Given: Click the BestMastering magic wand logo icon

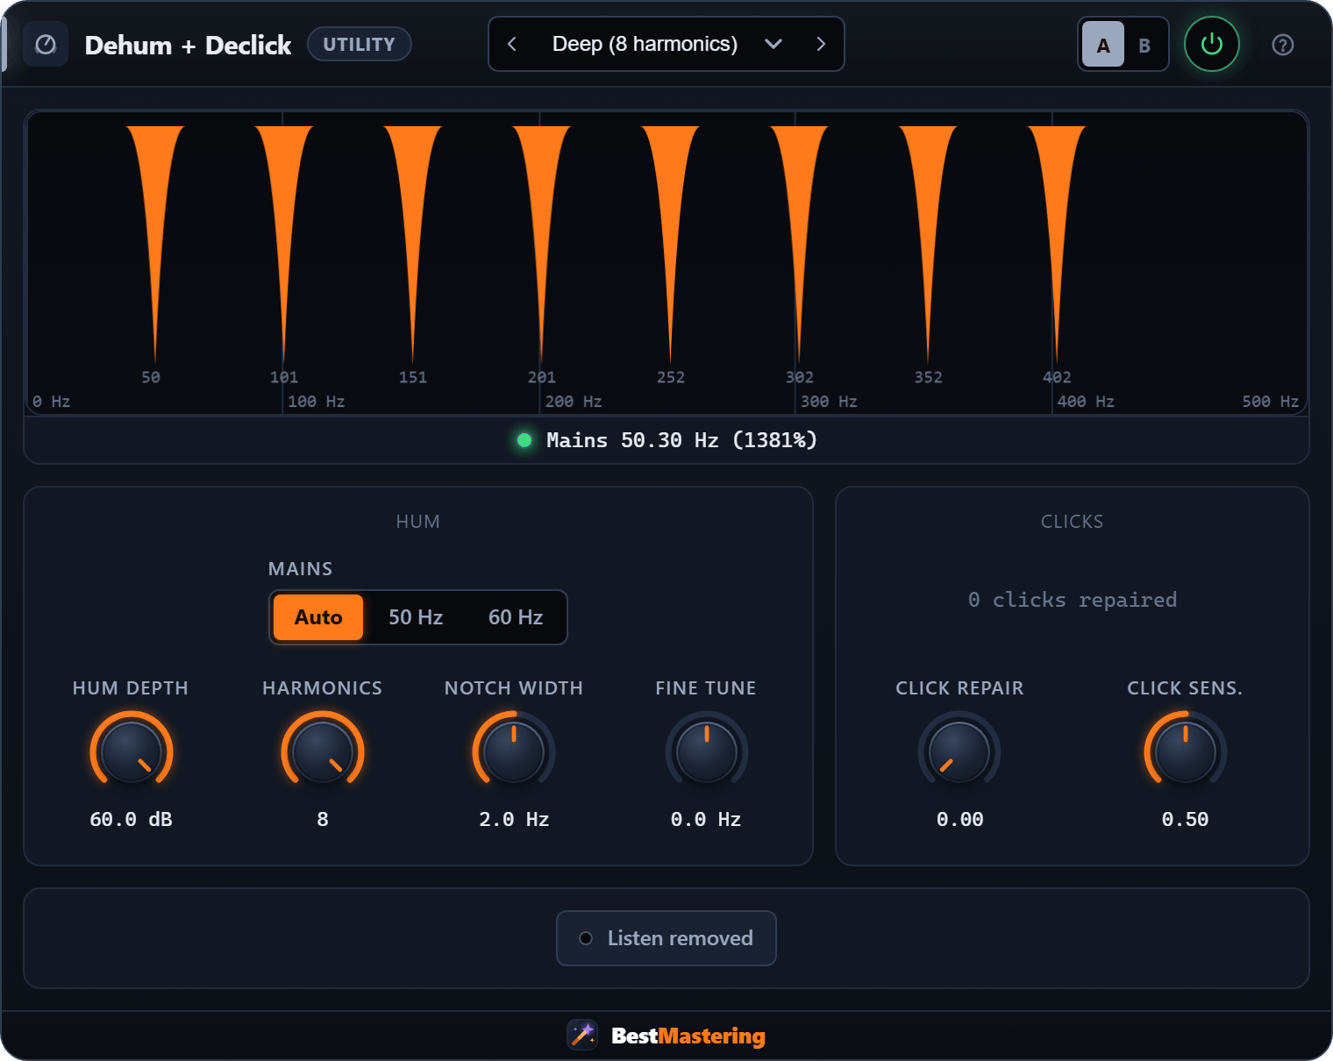Looking at the screenshot, I should tap(582, 1036).
